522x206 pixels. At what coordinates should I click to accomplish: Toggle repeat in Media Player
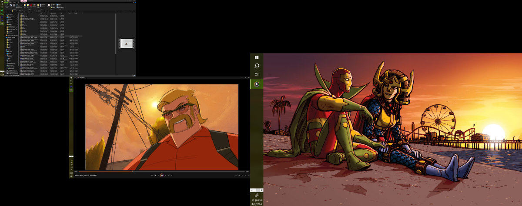click(172, 175)
